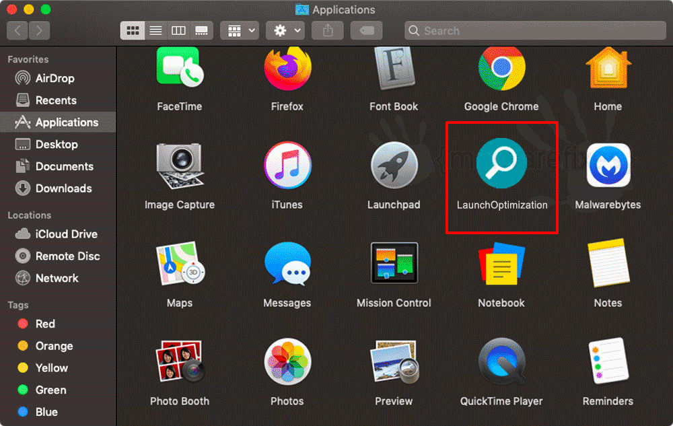Select the Preview app icon
The width and height of the screenshot is (673, 426).
coord(394,361)
